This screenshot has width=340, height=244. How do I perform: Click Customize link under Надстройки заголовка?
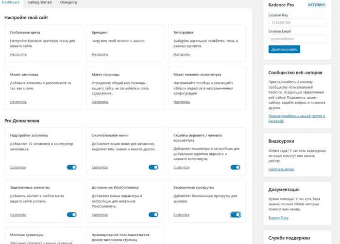coord(18,168)
